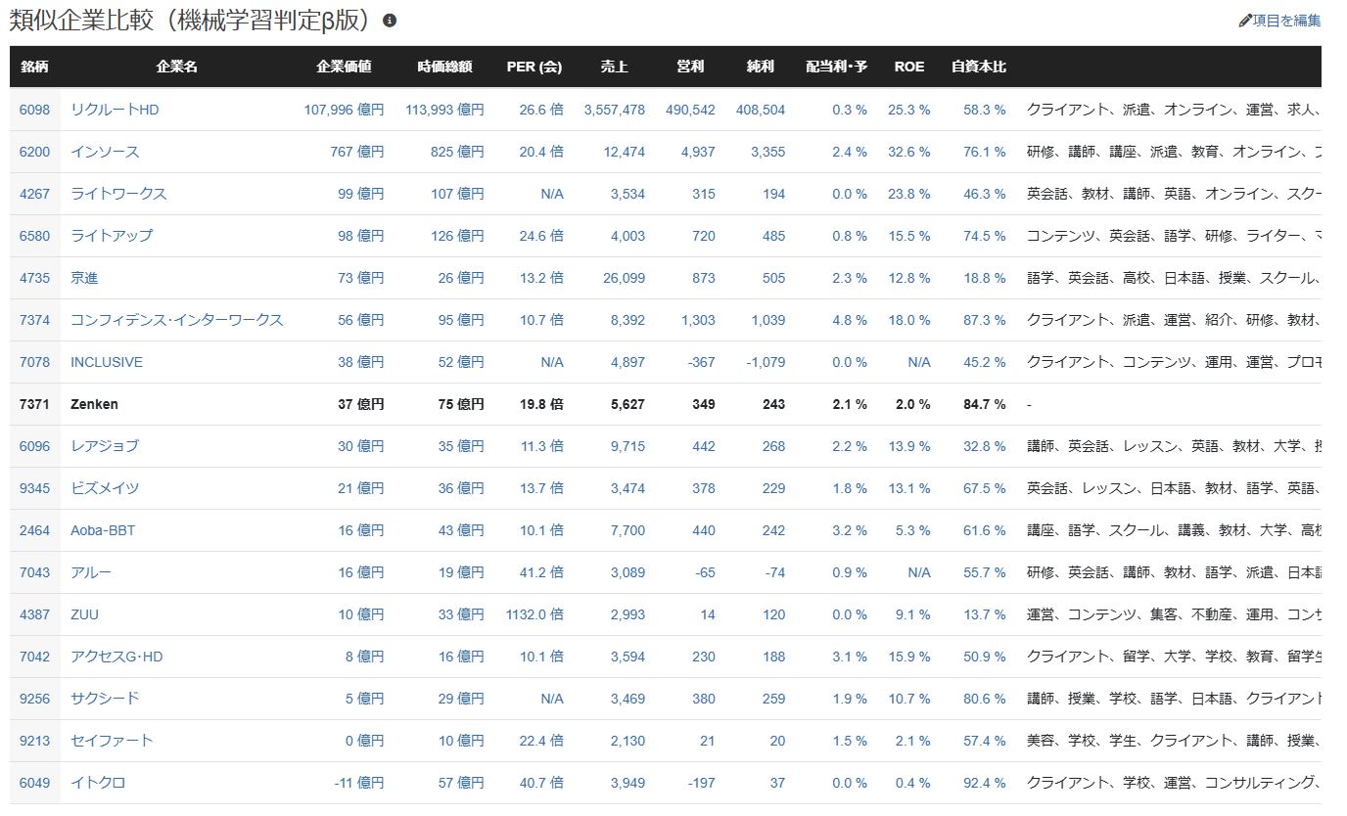The image size is (1347, 816).
Task: Click the info icon beside the title
Action: (390, 21)
